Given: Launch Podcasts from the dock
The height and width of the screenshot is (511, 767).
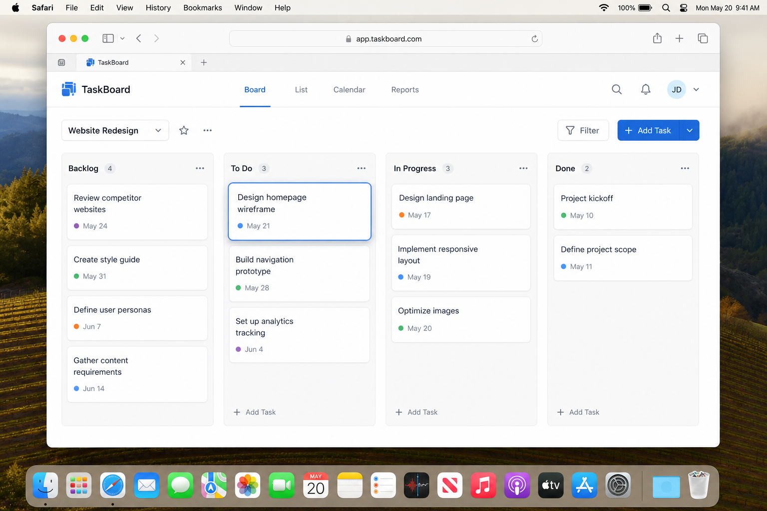Looking at the screenshot, I should pyautogui.click(x=517, y=485).
